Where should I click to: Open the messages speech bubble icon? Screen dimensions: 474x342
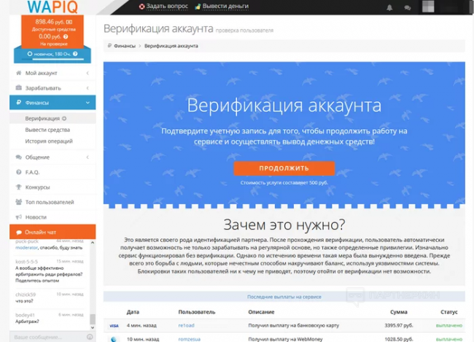tap(407, 7)
